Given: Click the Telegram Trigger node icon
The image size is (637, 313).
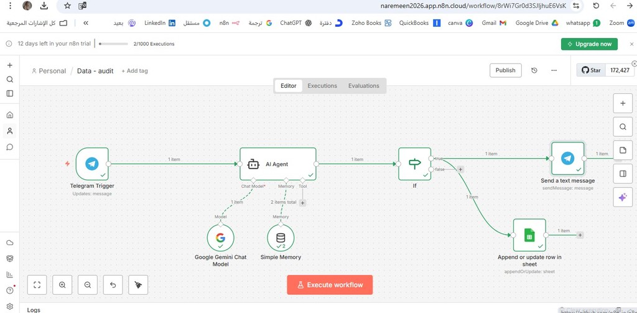Looking at the screenshot, I should click(92, 164).
